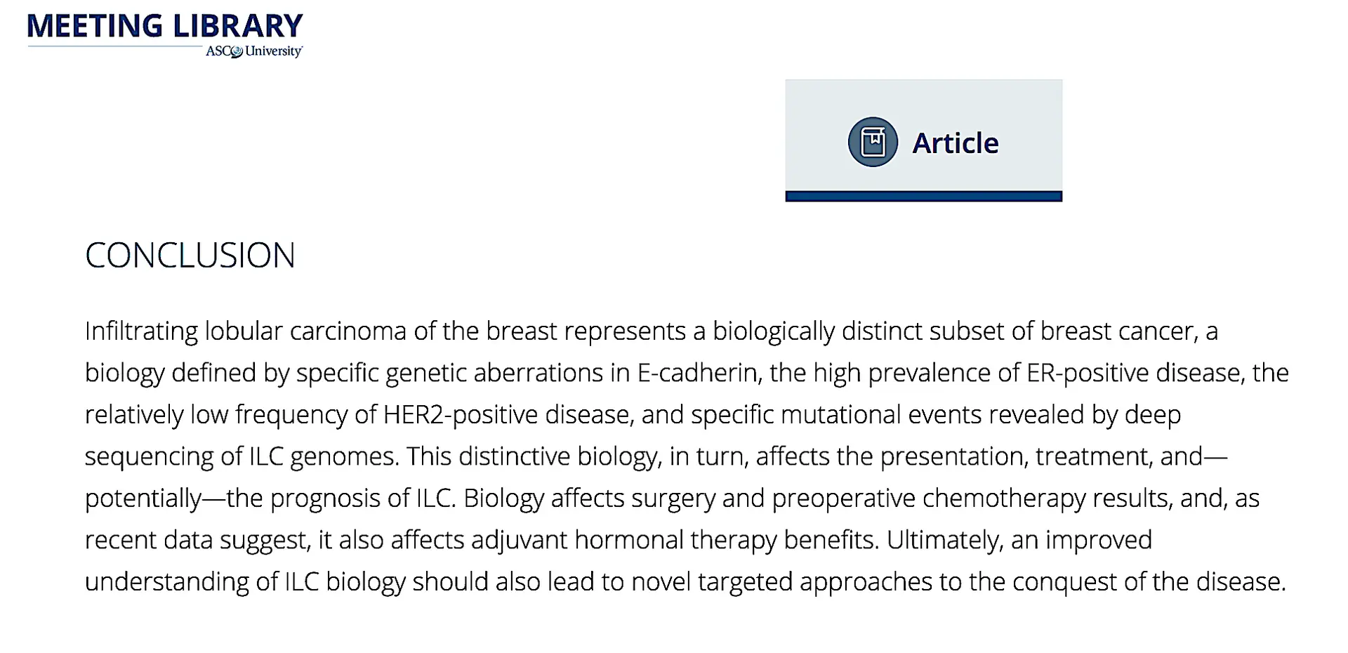1348x653 pixels.
Task: Click the ASCO globe emblem
Action: pyautogui.click(x=237, y=52)
